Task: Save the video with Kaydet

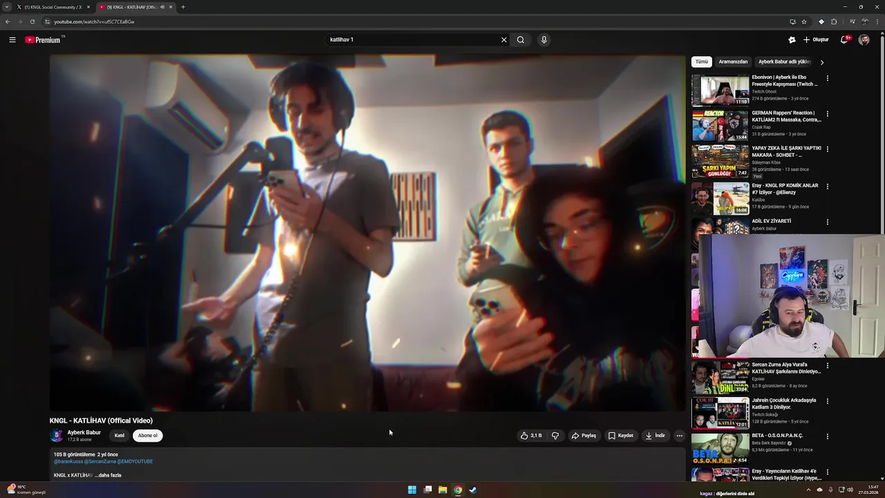Action: coord(621,436)
